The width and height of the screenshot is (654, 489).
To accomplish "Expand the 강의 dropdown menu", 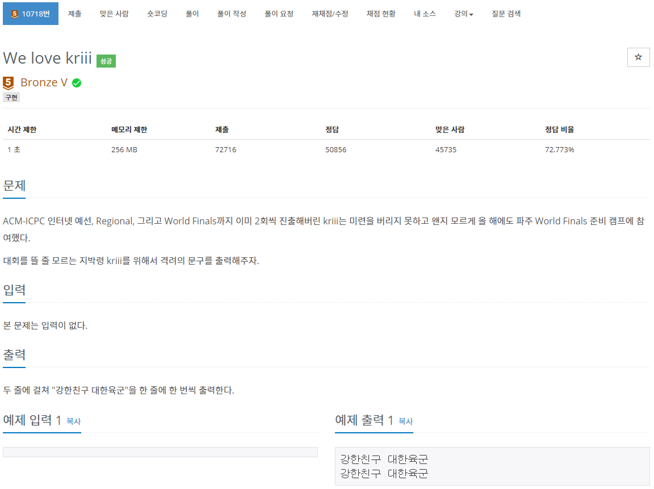I will click(x=464, y=14).
